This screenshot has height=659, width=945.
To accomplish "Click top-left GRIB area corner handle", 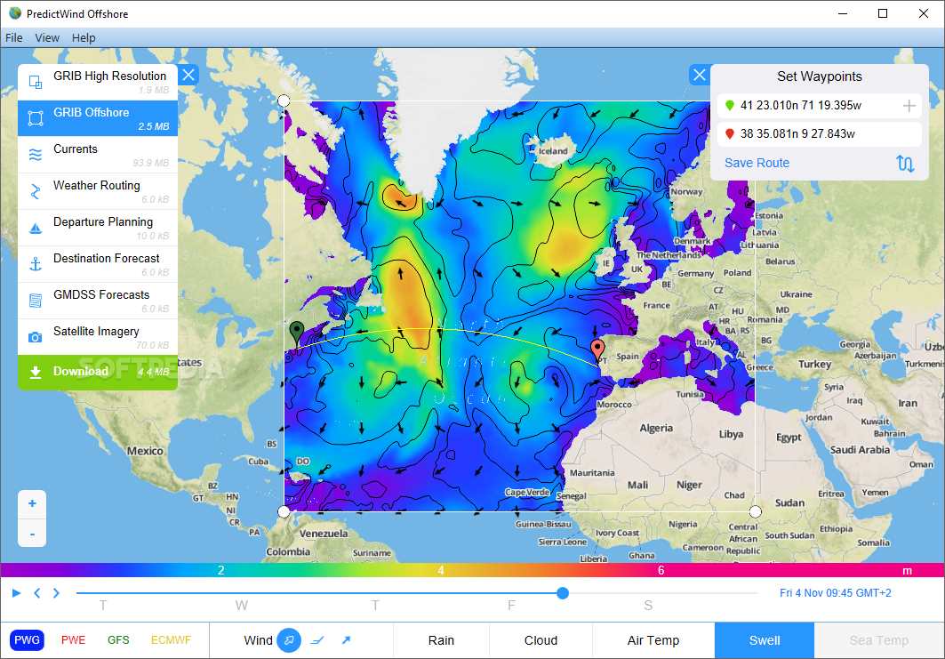I will pyautogui.click(x=284, y=100).
